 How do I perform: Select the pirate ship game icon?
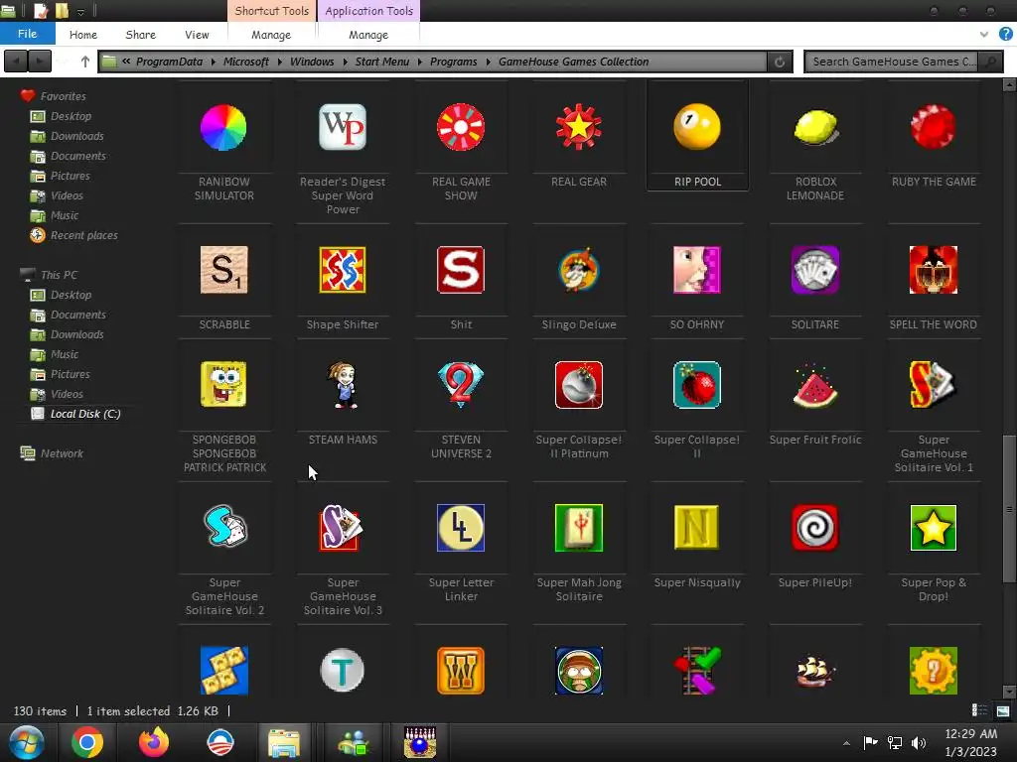pyautogui.click(x=815, y=673)
